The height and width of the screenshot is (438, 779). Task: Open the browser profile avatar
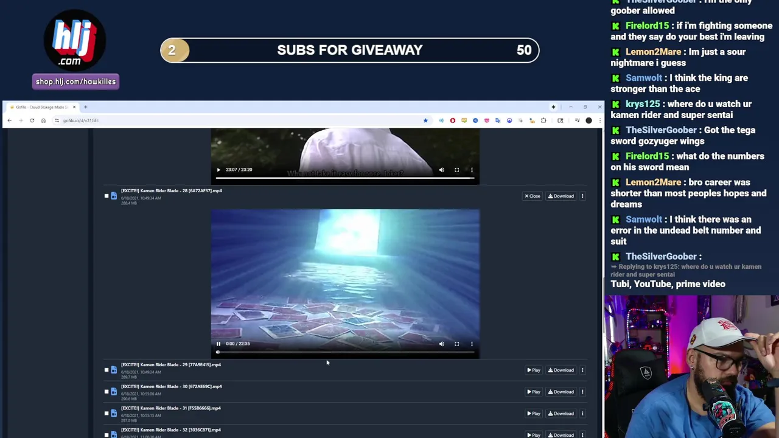pyautogui.click(x=589, y=120)
